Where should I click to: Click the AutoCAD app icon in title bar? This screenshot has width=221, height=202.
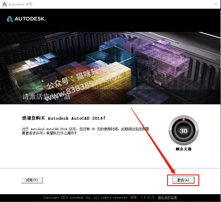pyautogui.click(x=5, y=4)
